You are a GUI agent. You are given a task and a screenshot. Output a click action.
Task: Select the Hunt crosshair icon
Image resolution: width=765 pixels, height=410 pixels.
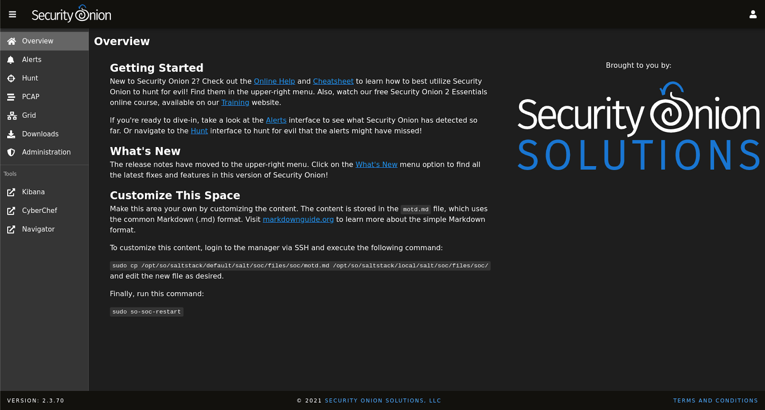click(11, 78)
